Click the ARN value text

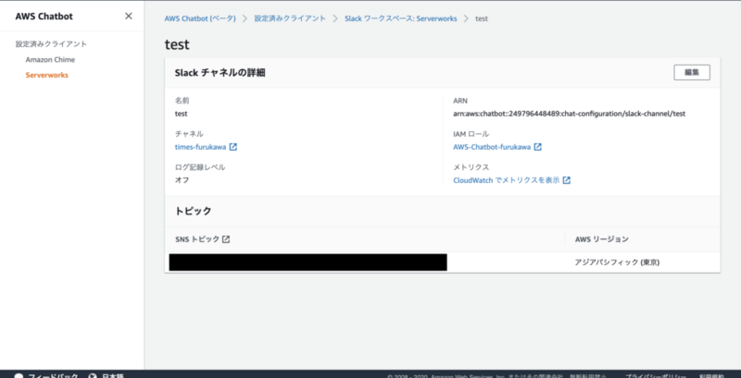[569, 114]
